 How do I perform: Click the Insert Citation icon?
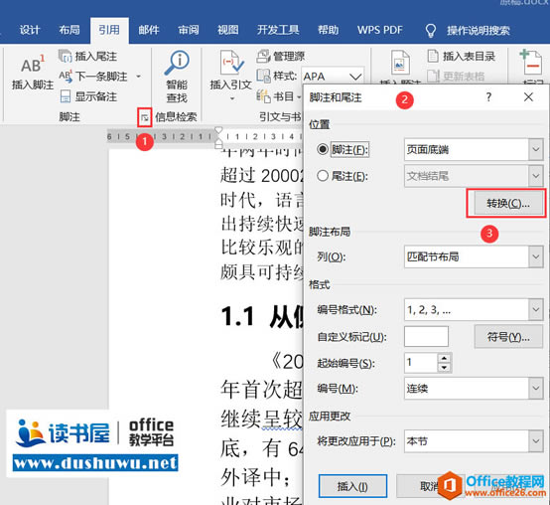(231, 63)
